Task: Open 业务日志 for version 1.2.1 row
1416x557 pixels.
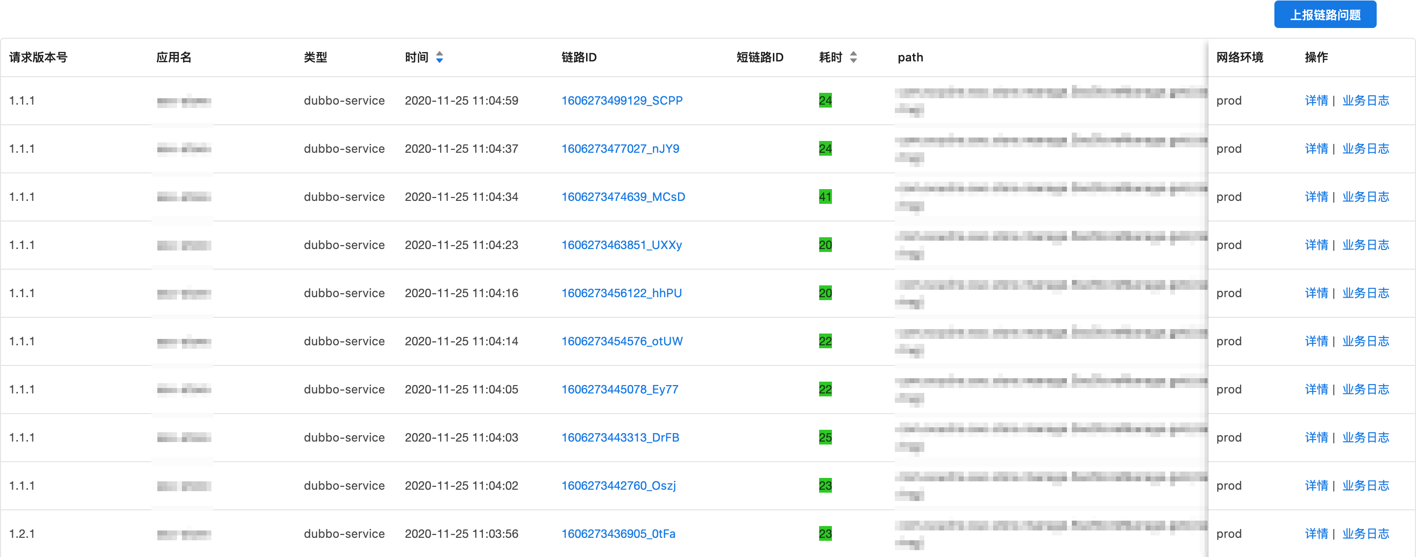Action: point(1365,534)
